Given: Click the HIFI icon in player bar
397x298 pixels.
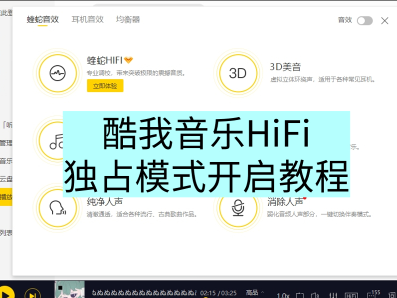Looking at the screenshot, I should tap(352, 296).
